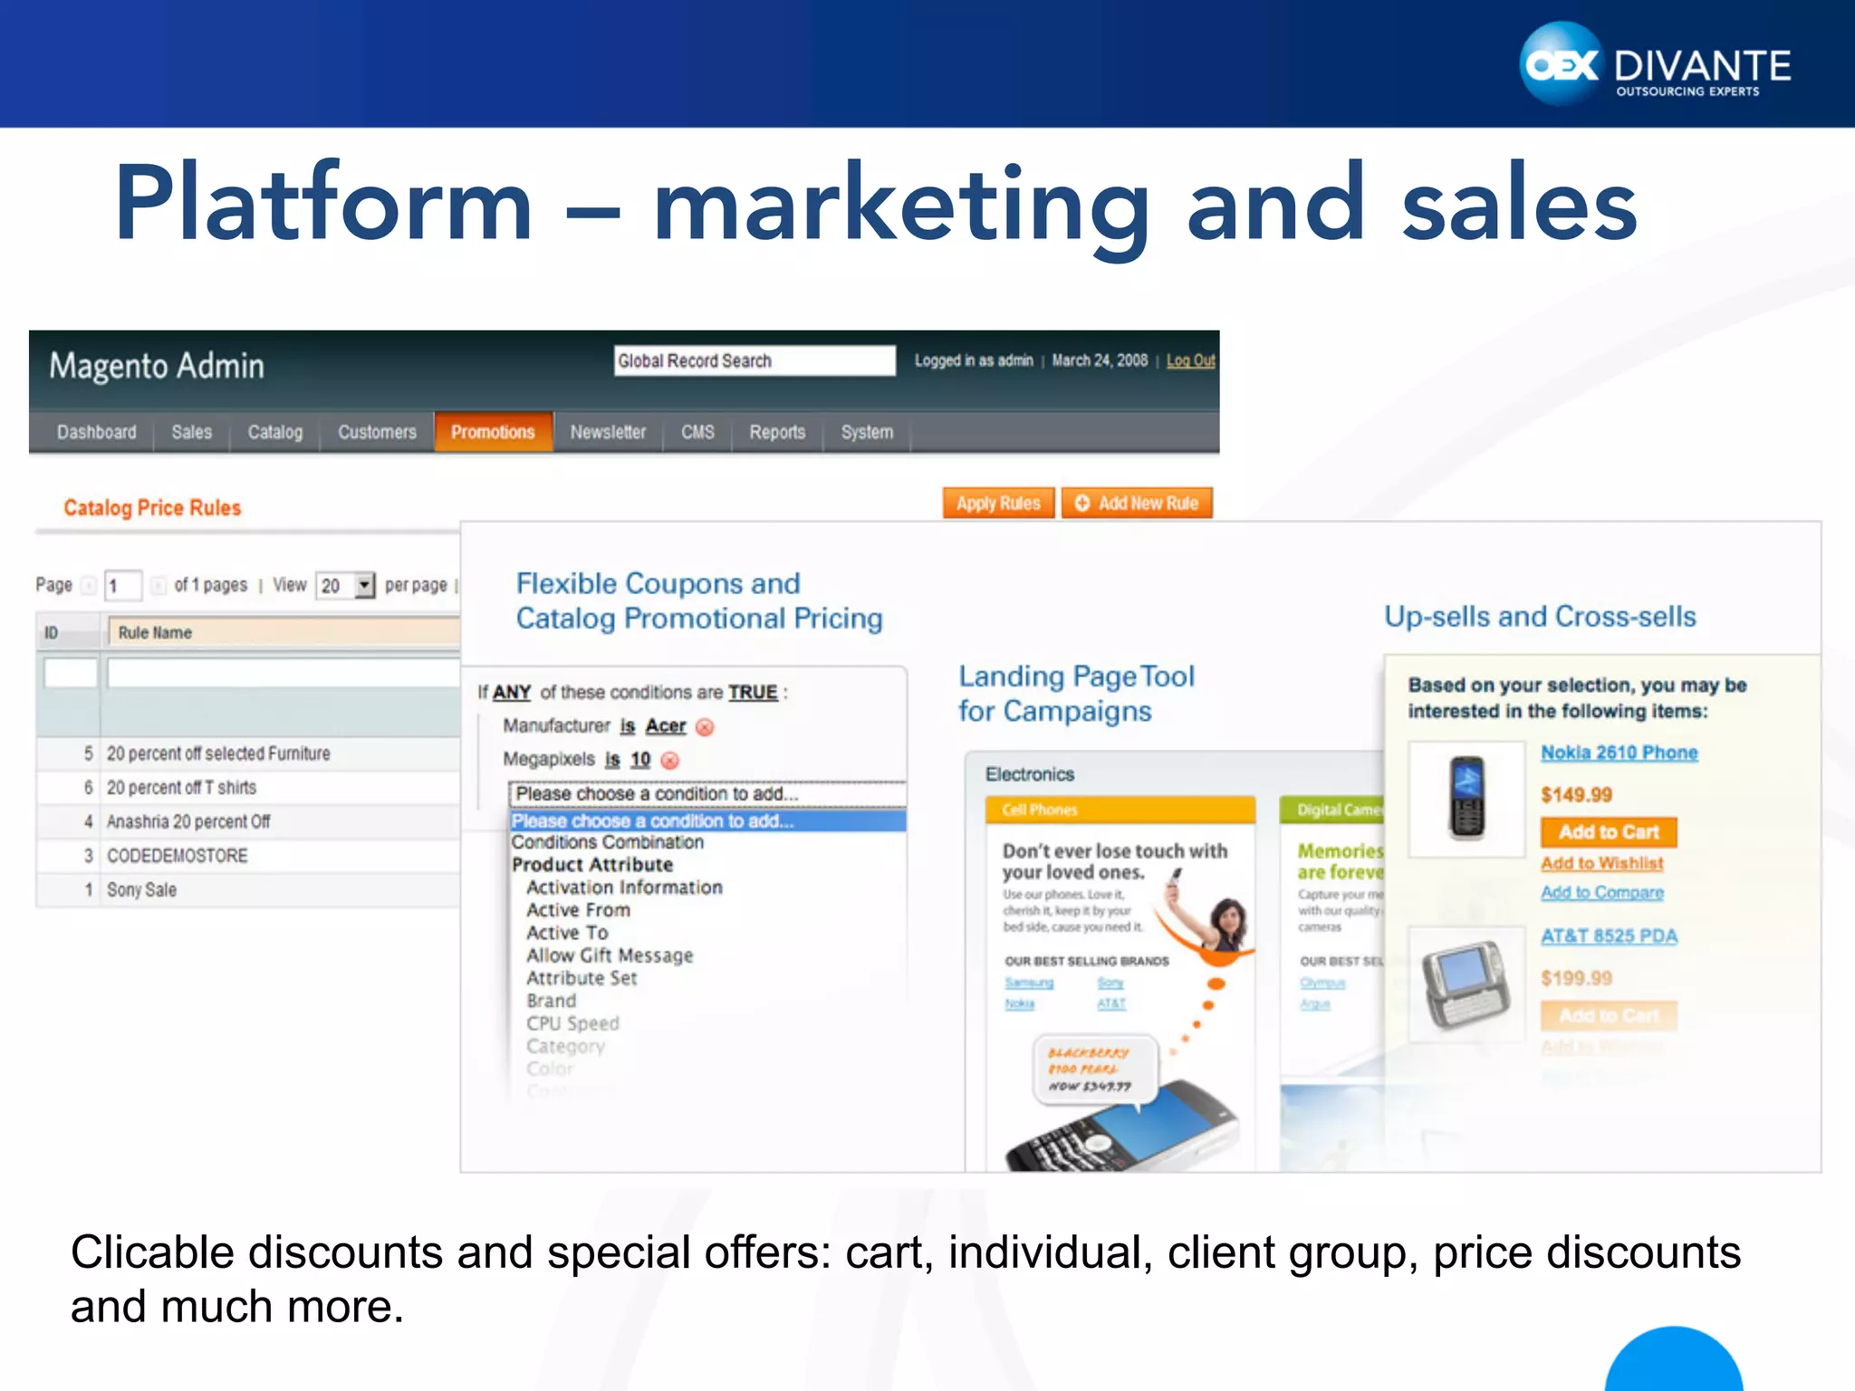Select Active To attribute option
This screenshot has height=1391, width=1855.
(x=568, y=933)
